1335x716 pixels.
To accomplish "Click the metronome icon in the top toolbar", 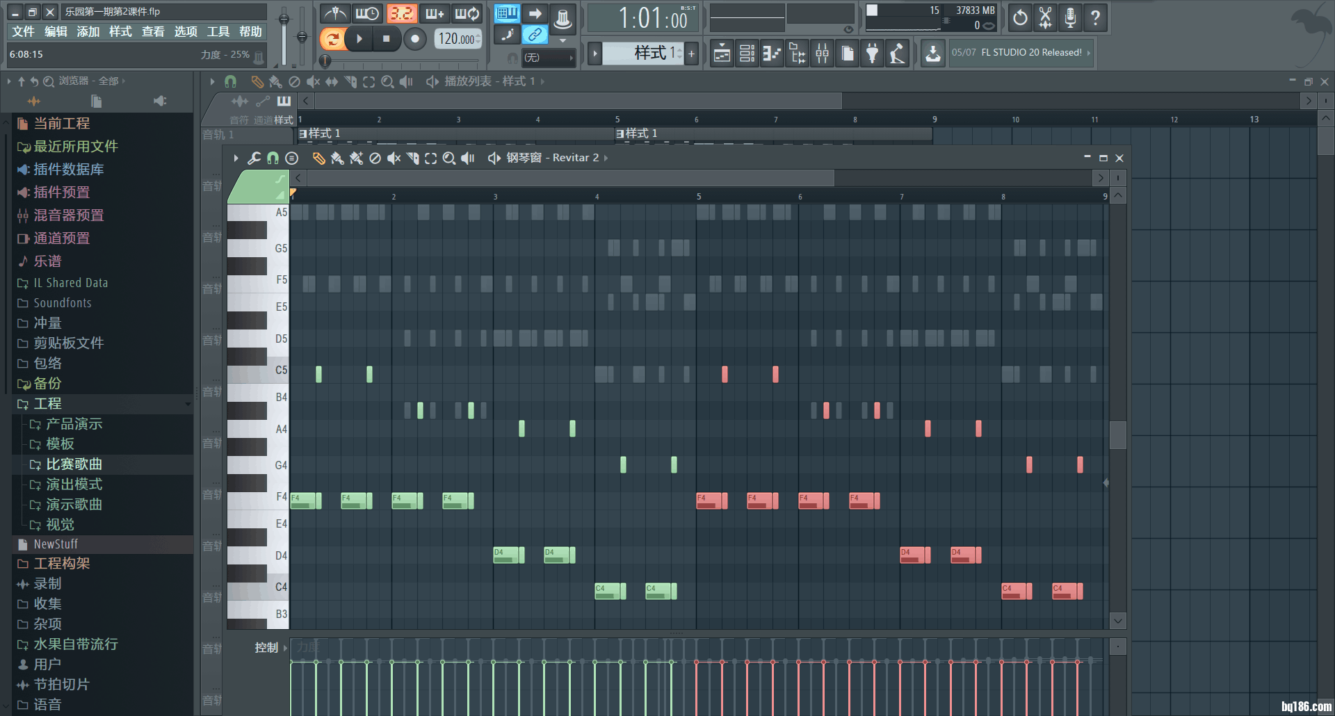I will point(335,13).
